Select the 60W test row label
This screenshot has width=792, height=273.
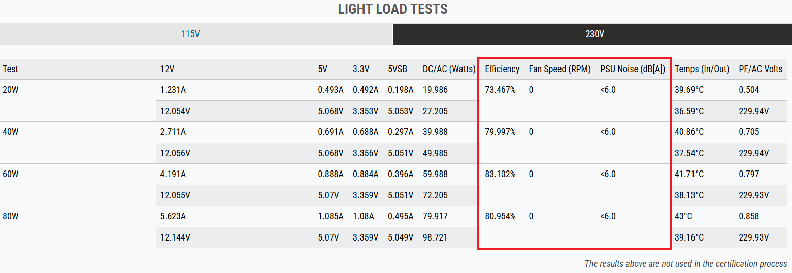tap(11, 174)
